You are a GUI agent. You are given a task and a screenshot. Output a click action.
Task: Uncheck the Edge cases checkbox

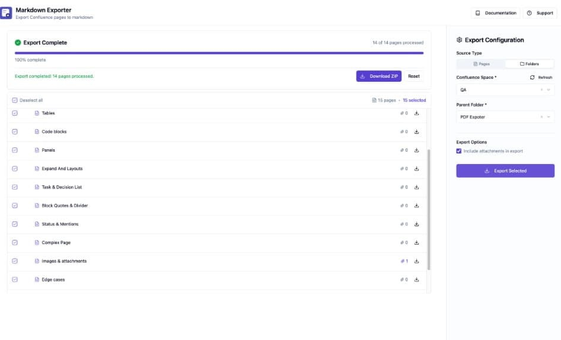[15, 280]
